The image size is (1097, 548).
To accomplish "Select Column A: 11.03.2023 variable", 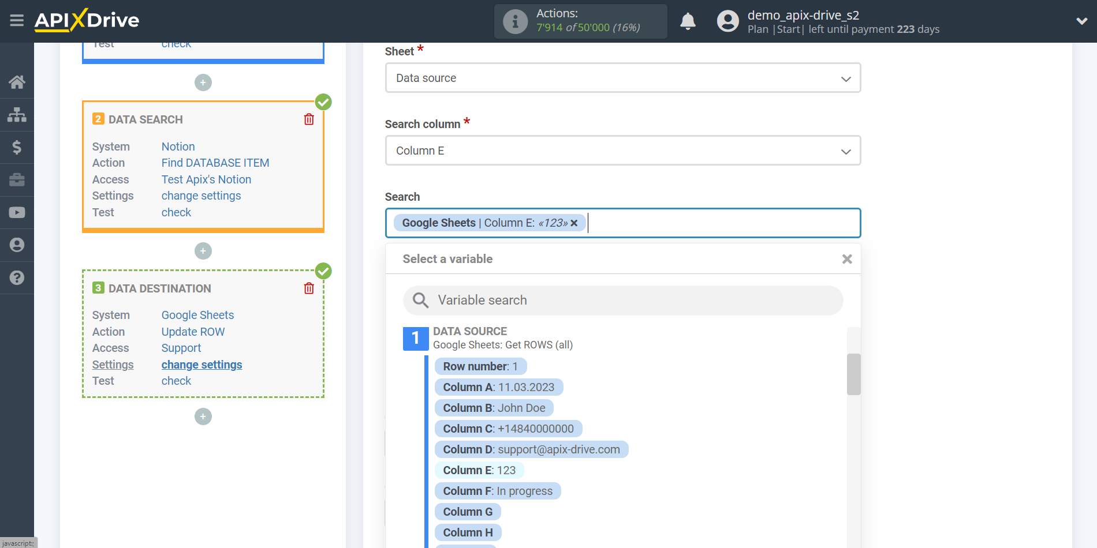I will coord(499,387).
